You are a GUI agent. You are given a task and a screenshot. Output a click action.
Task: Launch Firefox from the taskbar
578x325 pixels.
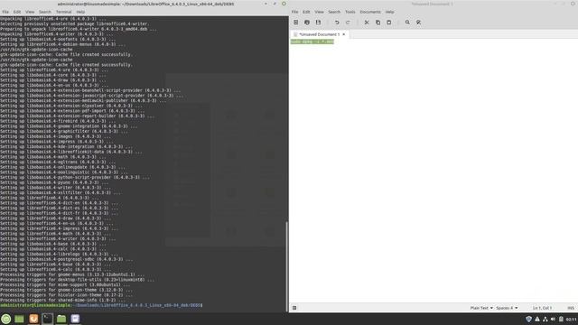[33, 319]
